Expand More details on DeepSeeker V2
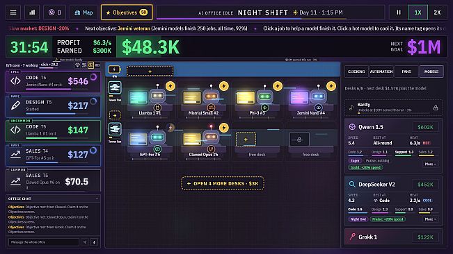453x254 pixels. (x=430, y=219)
